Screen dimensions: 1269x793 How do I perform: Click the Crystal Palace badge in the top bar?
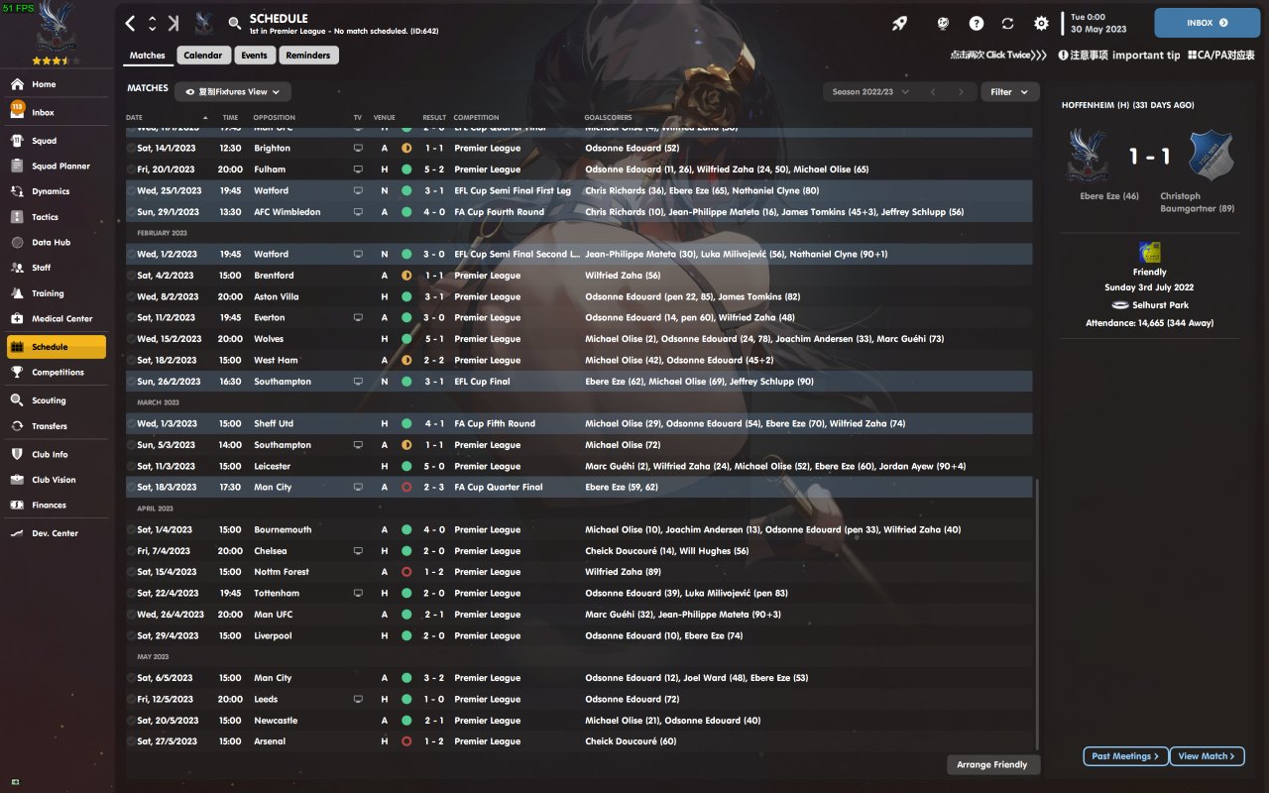[205, 23]
